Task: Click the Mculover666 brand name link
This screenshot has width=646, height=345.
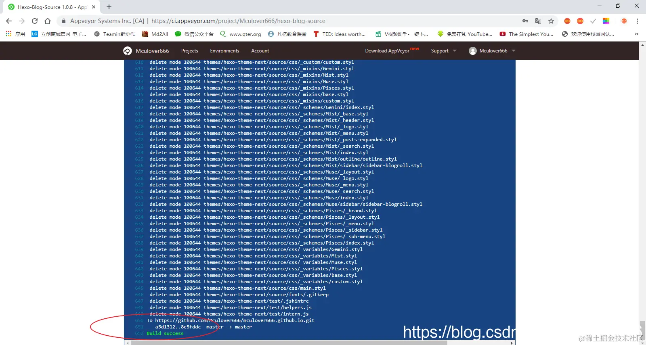Action: point(152,51)
